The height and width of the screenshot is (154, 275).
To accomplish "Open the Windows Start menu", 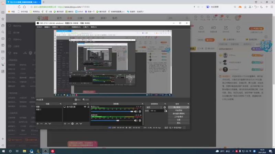I will pyautogui.click(x=3, y=151).
